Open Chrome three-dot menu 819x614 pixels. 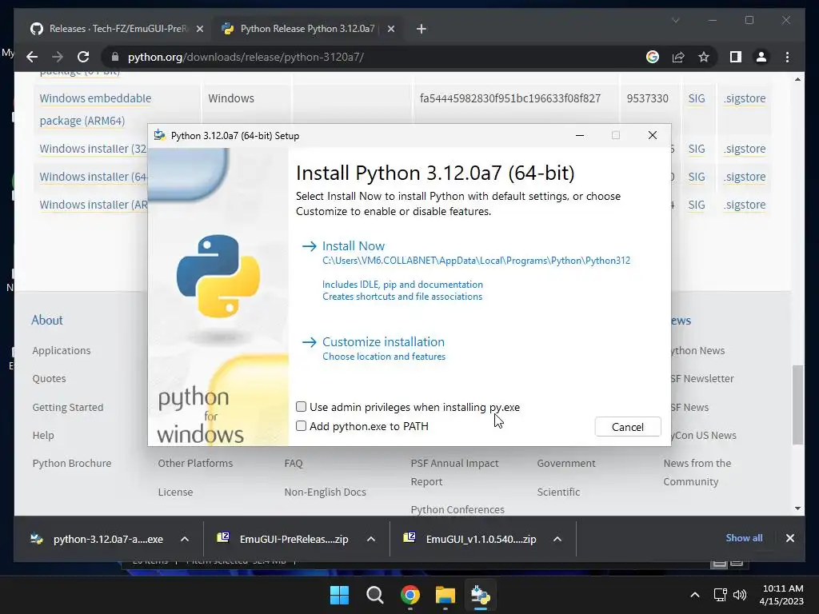tap(787, 57)
